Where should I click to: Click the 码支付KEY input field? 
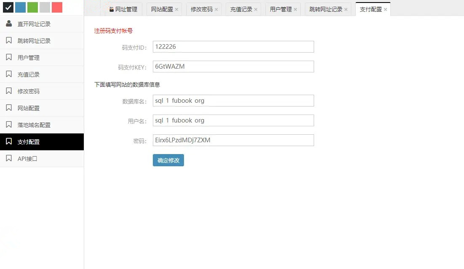coord(233,67)
